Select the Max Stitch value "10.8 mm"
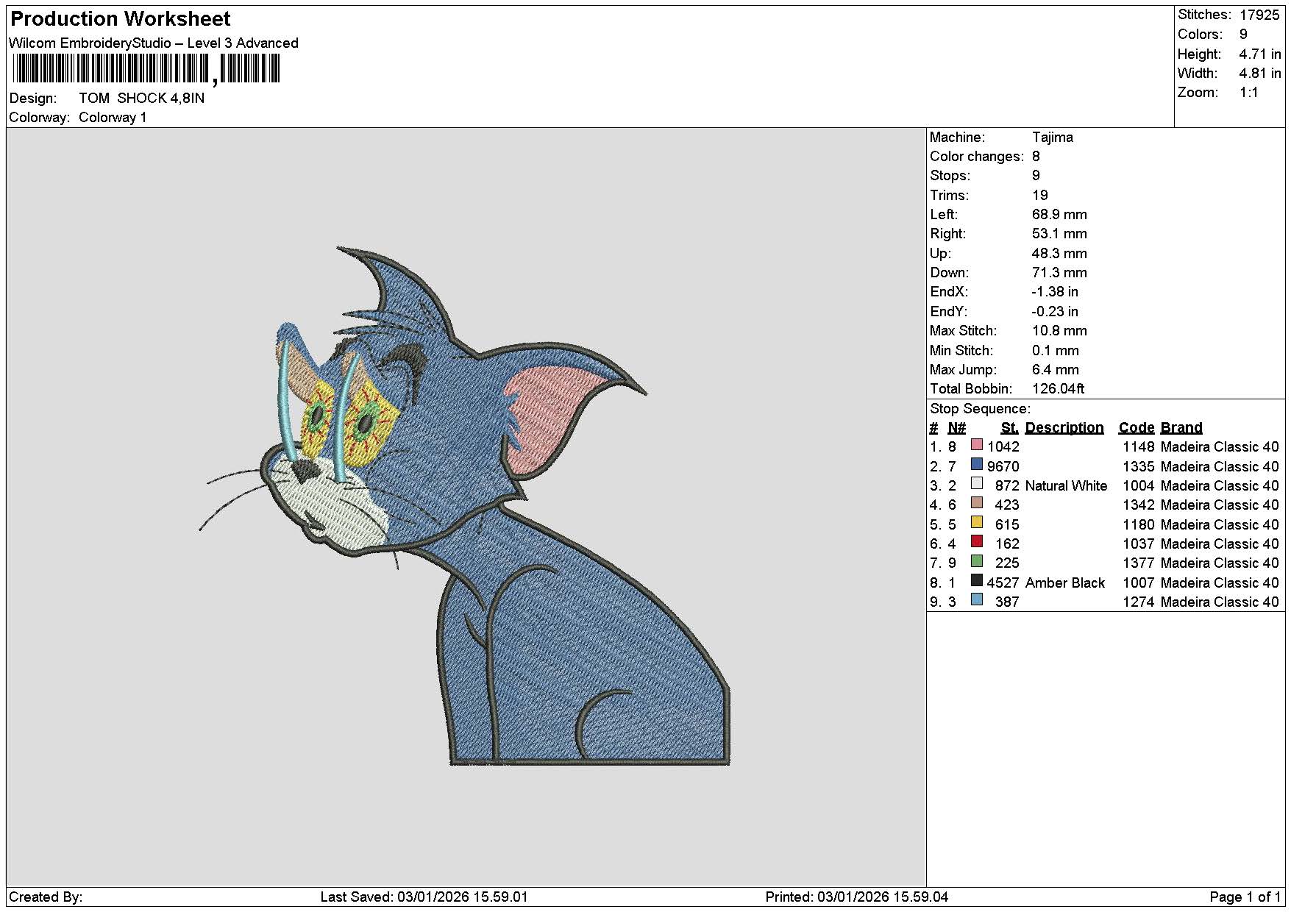This screenshot has width=1291, height=912. [x=1059, y=331]
